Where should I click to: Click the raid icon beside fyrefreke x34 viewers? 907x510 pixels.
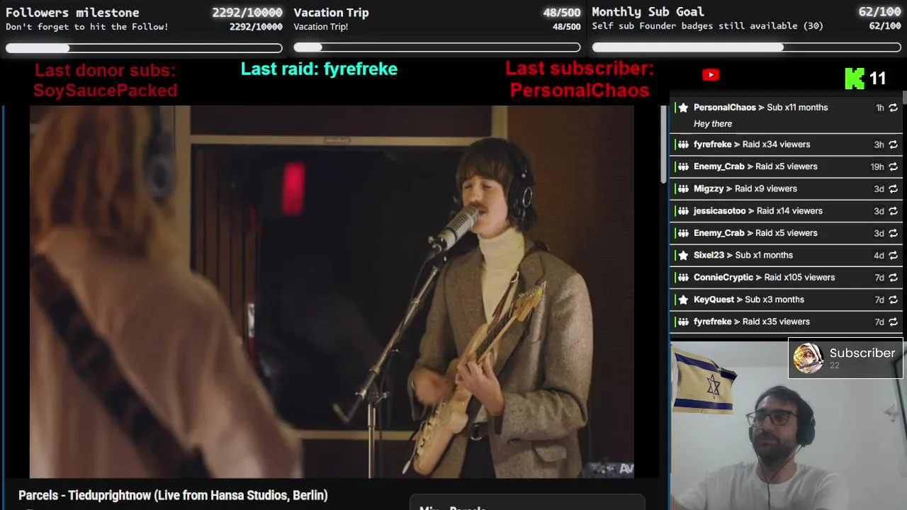point(683,144)
